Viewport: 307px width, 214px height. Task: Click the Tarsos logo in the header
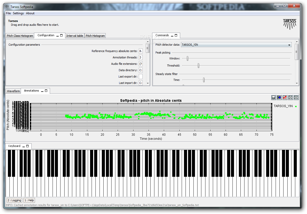pos(290,24)
